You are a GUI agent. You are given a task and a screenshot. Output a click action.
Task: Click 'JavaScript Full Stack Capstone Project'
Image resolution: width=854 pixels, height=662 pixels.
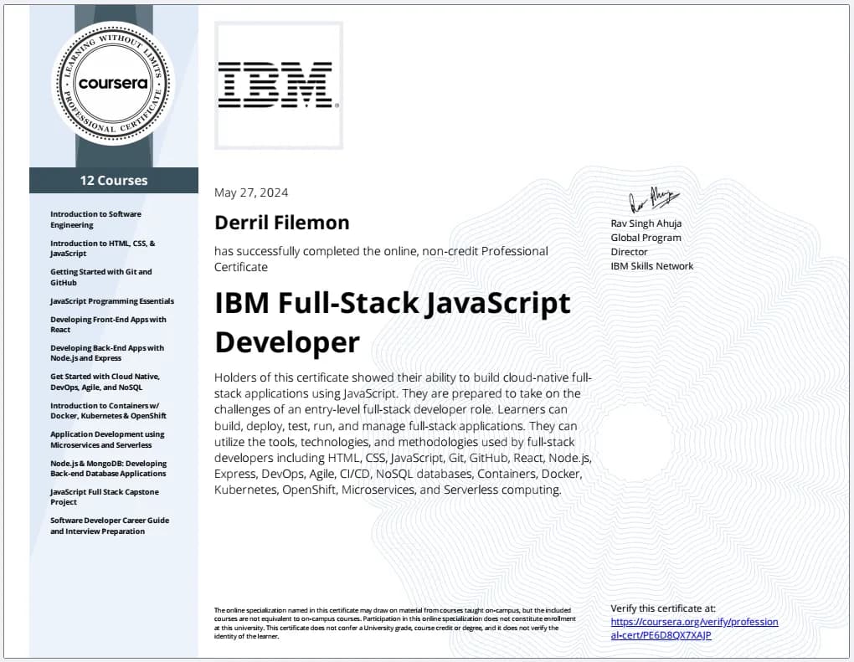coord(105,496)
